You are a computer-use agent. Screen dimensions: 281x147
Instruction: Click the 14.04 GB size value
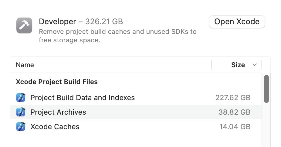pos(235,126)
